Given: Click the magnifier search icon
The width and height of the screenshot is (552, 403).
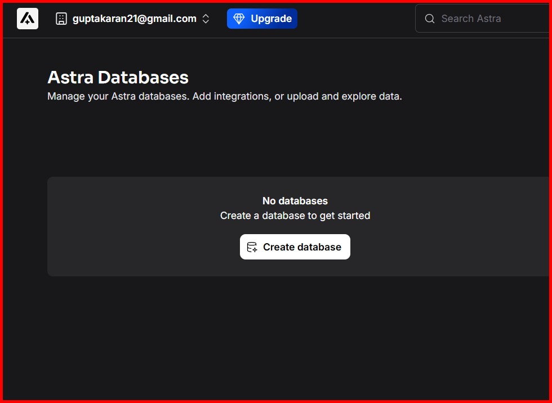Looking at the screenshot, I should [429, 19].
